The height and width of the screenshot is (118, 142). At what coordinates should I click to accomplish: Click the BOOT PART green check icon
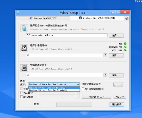point(125,50)
